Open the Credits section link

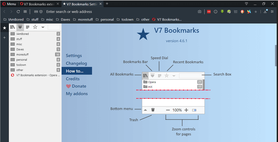pyautogui.click(x=73, y=79)
